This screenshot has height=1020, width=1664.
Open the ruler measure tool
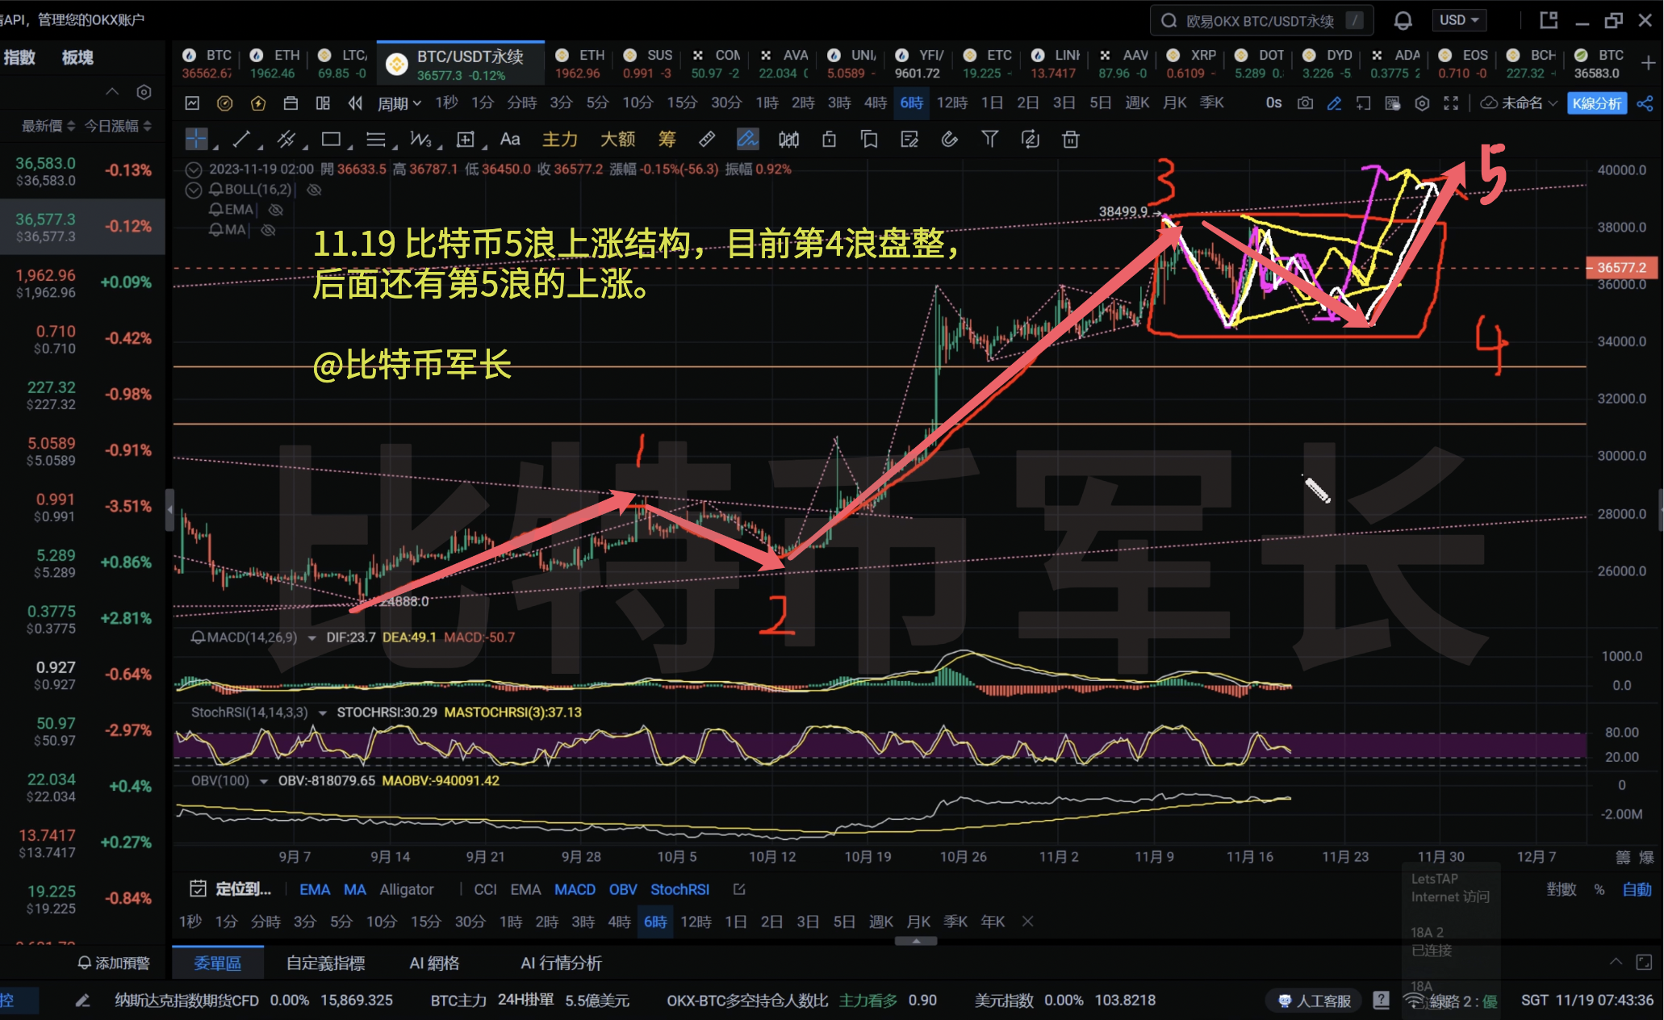pyautogui.click(x=707, y=140)
